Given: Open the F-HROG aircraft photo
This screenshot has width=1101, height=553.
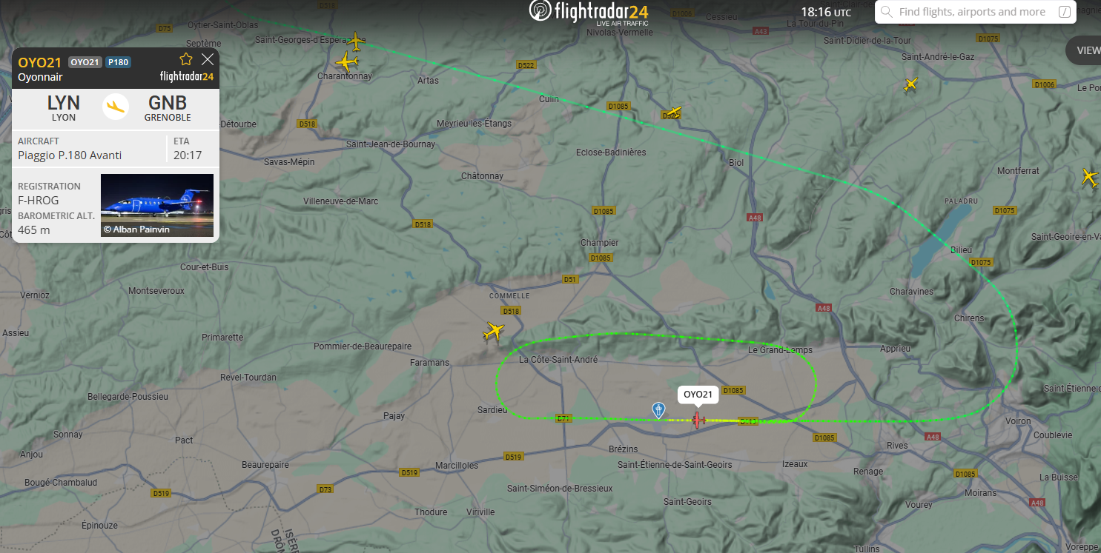Looking at the screenshot, I should pos(157,206).
